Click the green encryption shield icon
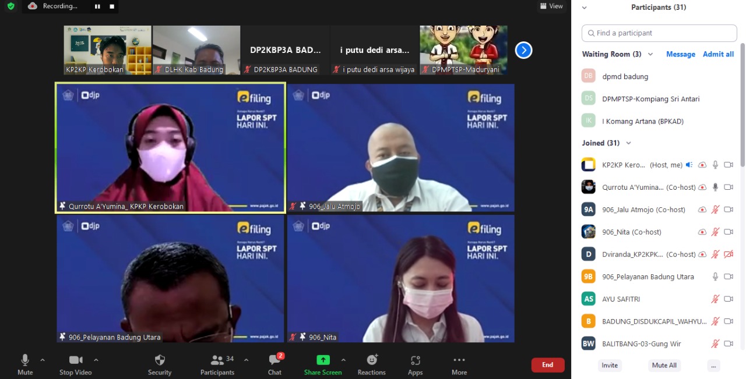746x379 pixels. (x=10, y=6)
